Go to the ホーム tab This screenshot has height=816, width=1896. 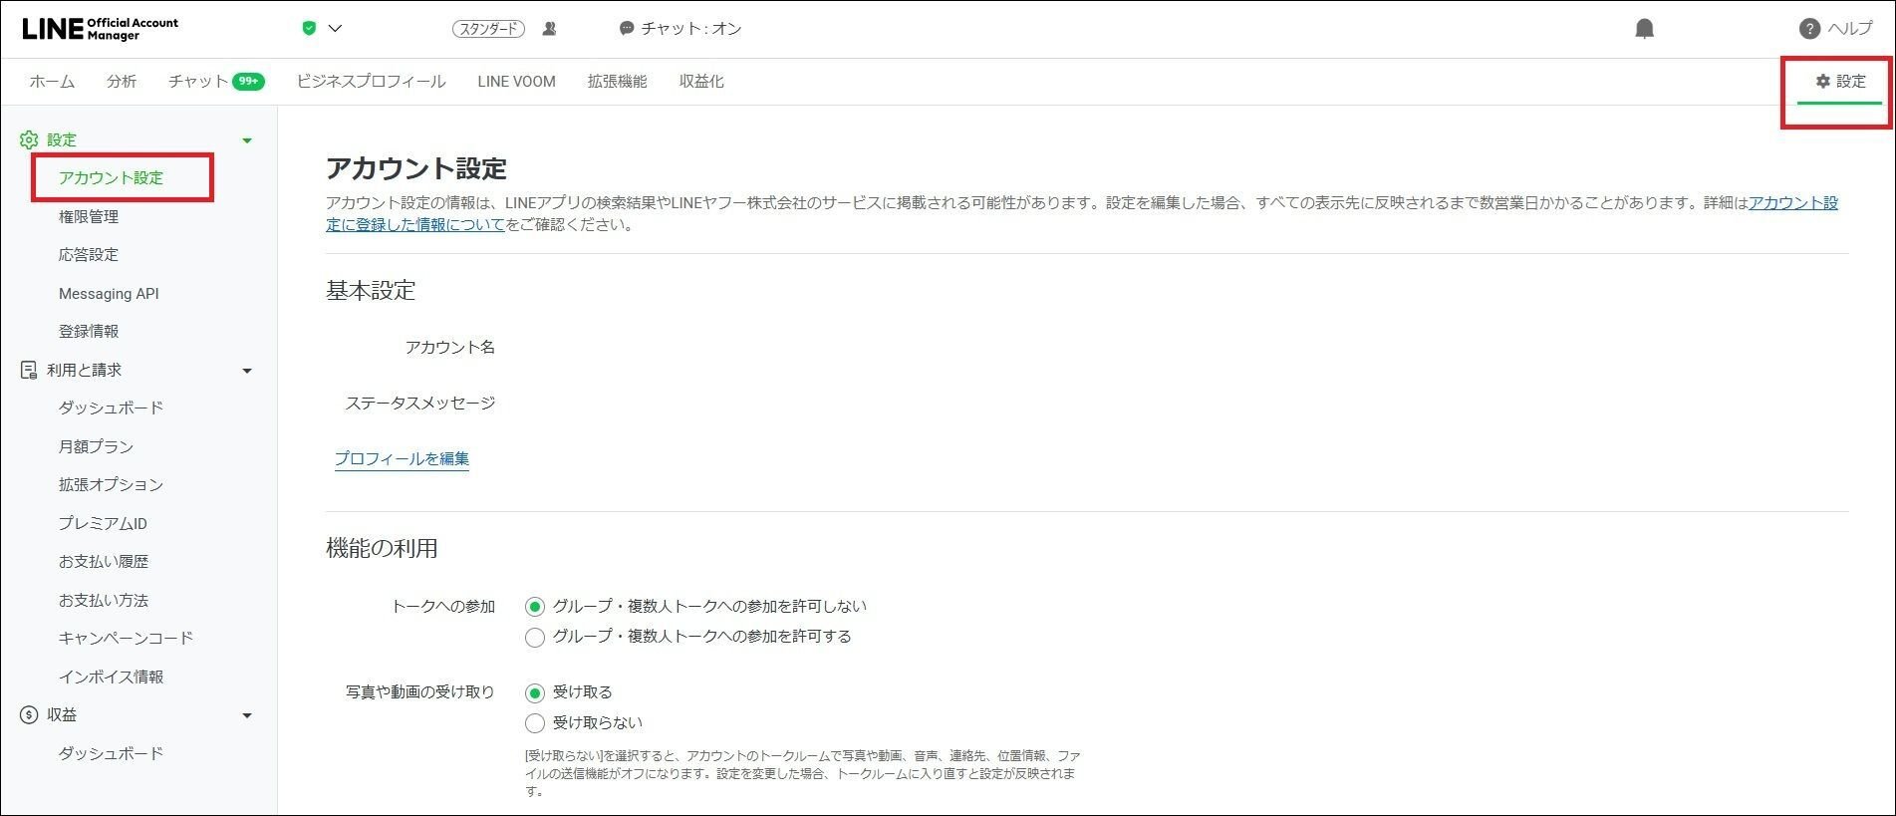pyautogui.click(x=52, y=82)
